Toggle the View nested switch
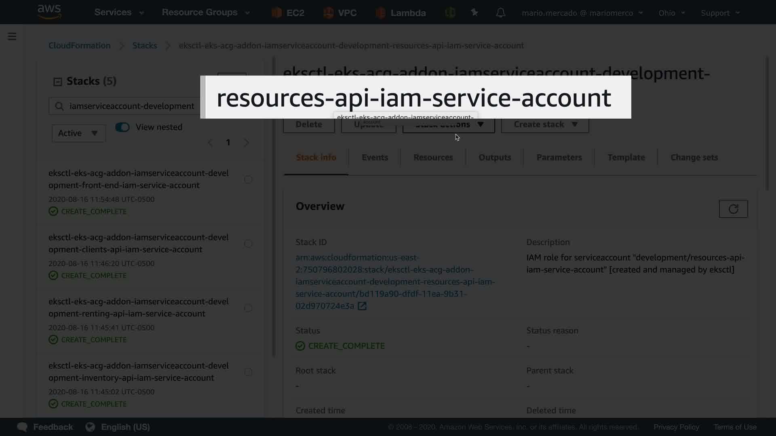 tap(122, 127)
